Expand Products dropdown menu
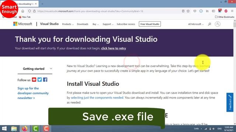Screen dimensions: 236x132 click(x=68, y=24)
